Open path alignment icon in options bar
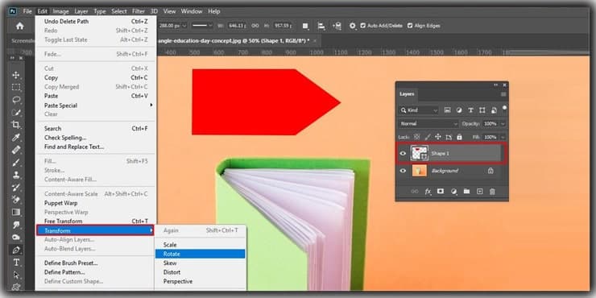 (x=321, y=26)
